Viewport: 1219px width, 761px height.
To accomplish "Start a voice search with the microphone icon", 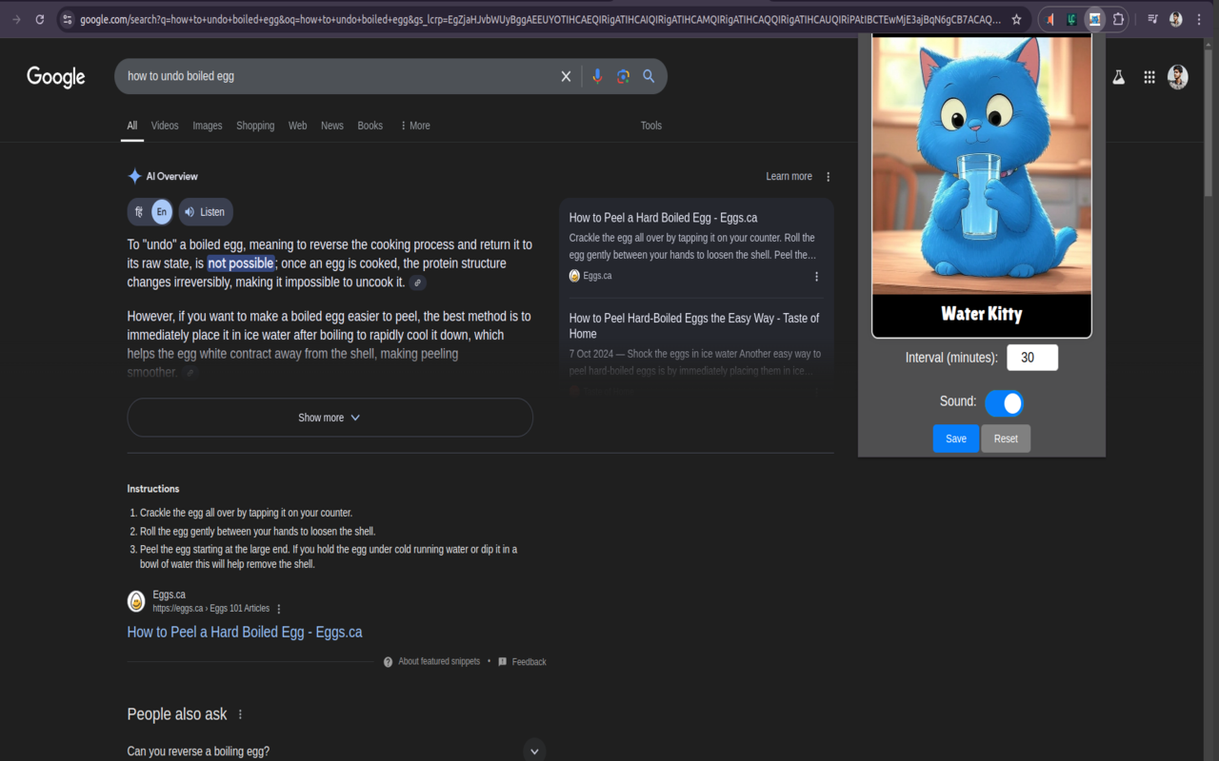I will 597,76.
